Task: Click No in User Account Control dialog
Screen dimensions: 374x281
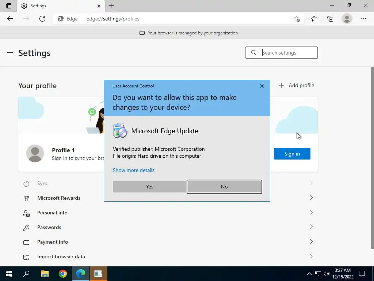Action: (x=224, y=187)
